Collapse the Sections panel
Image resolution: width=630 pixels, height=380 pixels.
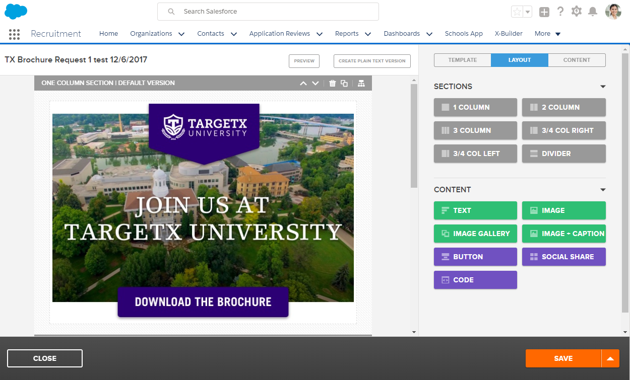pos(603,87)
